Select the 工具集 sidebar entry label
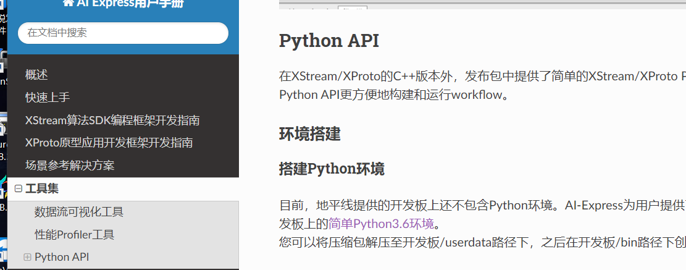686x270 pixels. 42,189
